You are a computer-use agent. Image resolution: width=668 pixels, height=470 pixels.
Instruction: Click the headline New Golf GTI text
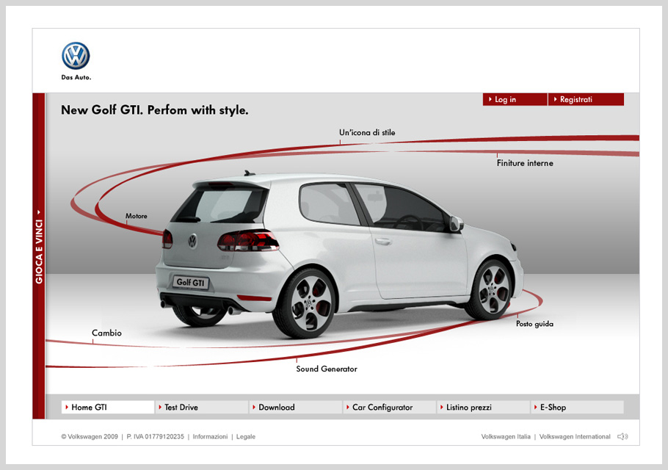(155, 110)
